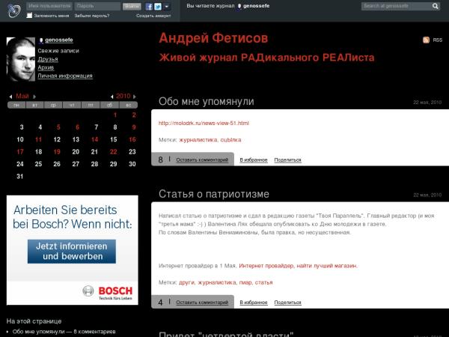Open the RSS feed icon
Viewport: 449px width, 337px height.
[x=426, y=40]
